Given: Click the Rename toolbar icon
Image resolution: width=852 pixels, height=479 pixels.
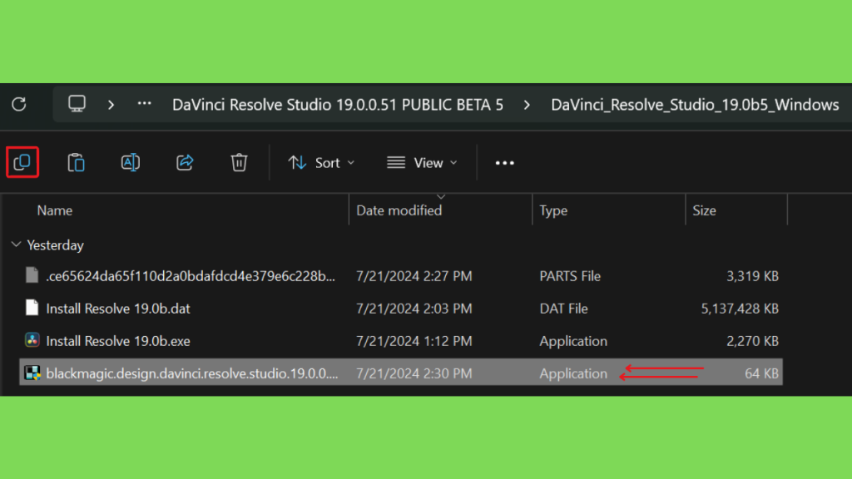Looking at the screenshot, I should tap(131, 162).
